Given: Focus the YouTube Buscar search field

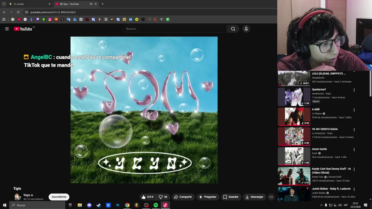Looking at the screenshot, I should [175, 29].
